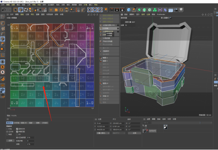Uncheck the second checked Auto UV checkbox

click(x=17, y=131)
